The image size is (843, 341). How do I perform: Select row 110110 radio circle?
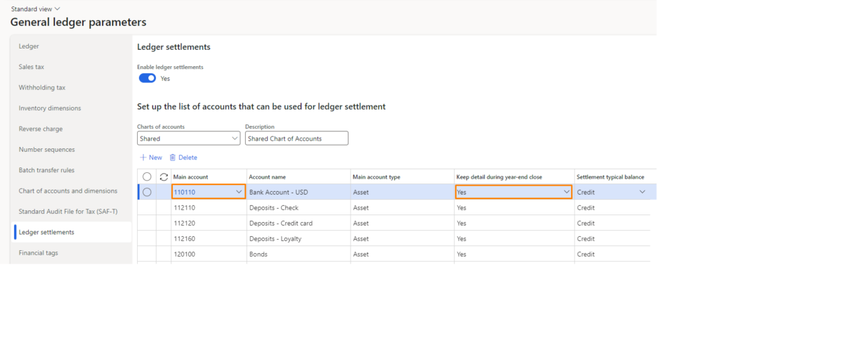(x=147, y=192)
